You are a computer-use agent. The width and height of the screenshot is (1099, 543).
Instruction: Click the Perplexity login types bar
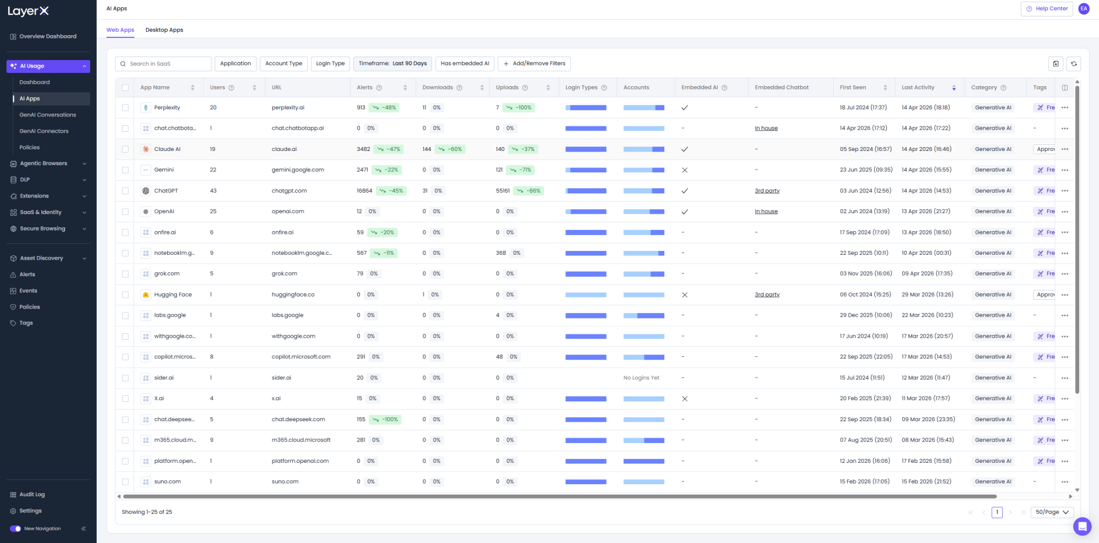(x=586, y=108)
